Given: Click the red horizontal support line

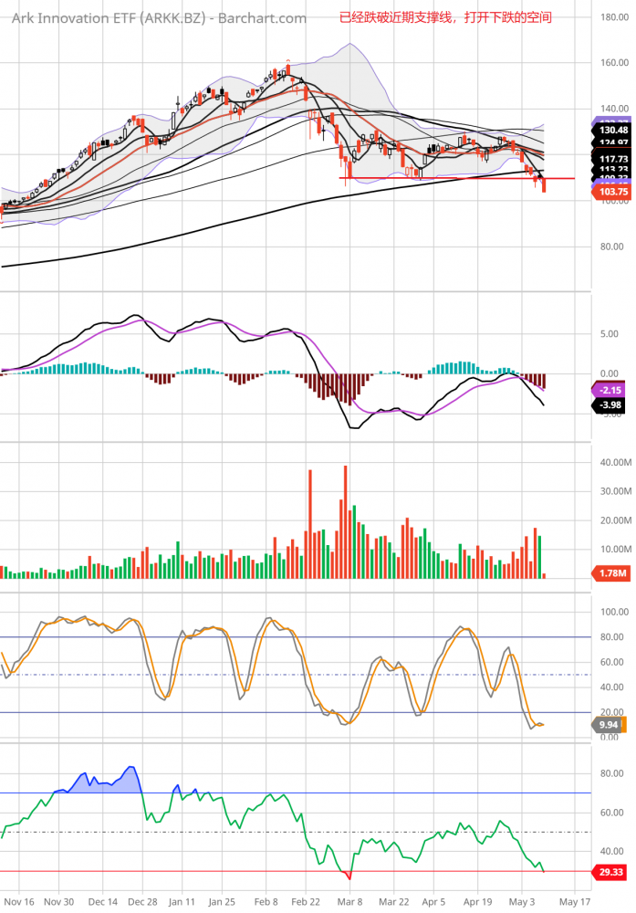Looking at the screenshot, I should click(x=438, y=178).
